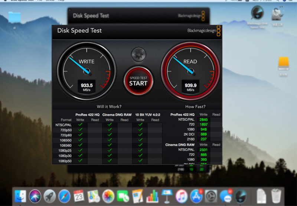Open Photos from the Dock
Viewport: 297px width, 206px height.
tap(108, 196)
